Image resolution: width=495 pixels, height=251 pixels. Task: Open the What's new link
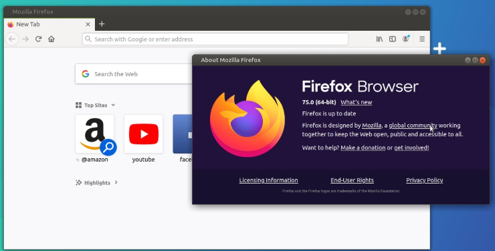coord(356,102)
